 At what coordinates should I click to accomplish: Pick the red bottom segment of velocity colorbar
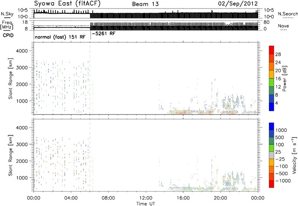click(272, 184)
